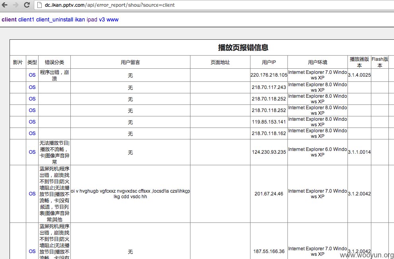Select the table title 播放页报错信息
This screenshot has height=259, width=394.
pyautogui.click(x=243, y=47)
